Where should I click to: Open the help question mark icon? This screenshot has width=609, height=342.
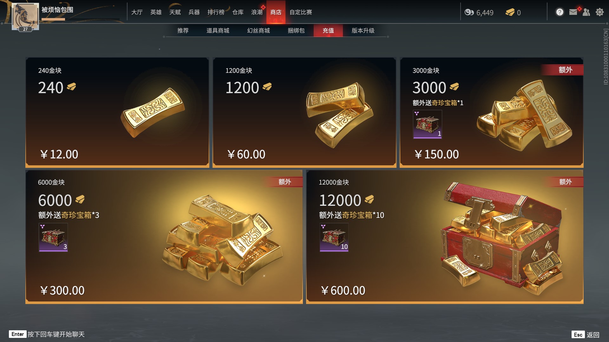pos(560,12)
